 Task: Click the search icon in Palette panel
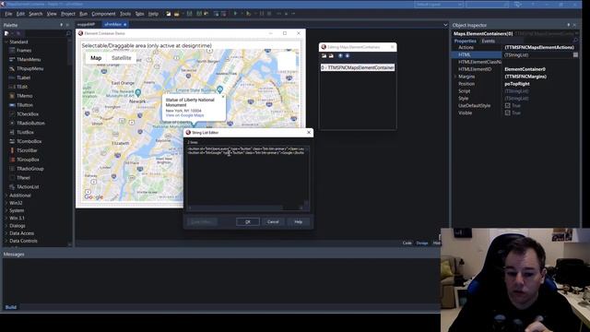click(x=68, y=33)
